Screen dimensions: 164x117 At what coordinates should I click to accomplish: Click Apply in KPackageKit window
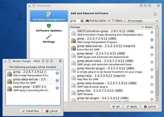point(132,107)
